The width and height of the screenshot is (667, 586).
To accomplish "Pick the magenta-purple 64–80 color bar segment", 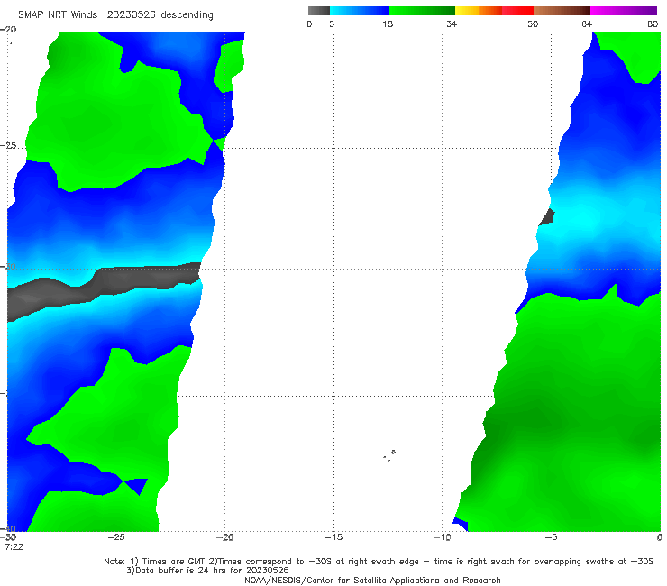I will point(624,11).
